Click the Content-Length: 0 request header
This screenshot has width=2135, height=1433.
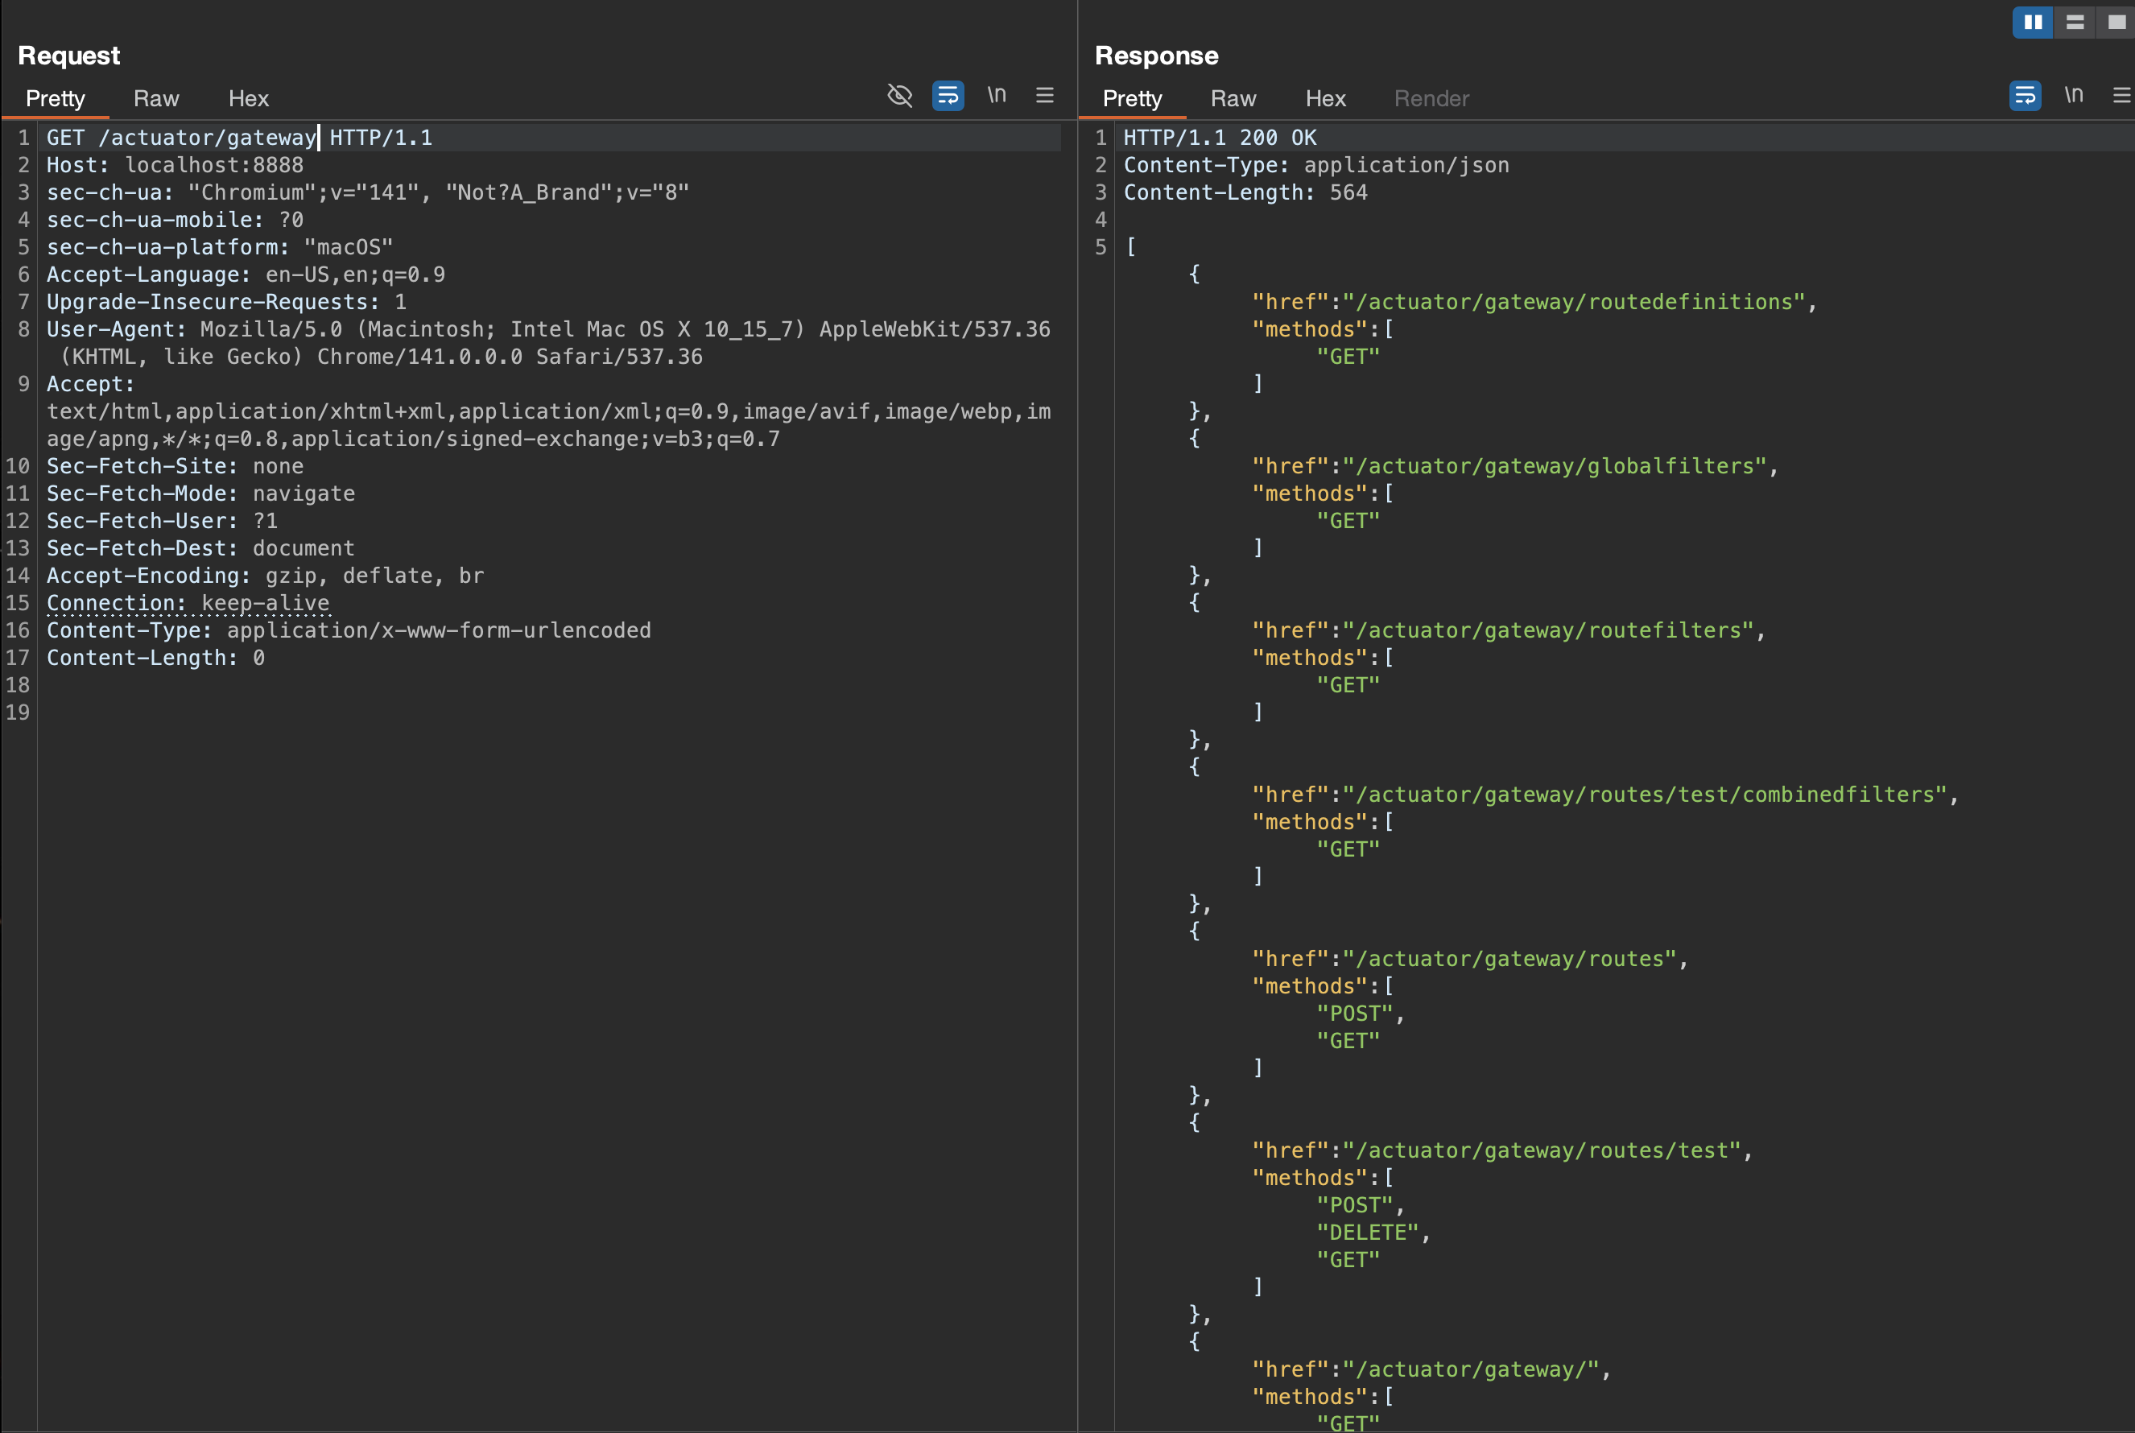pos(155,658)
